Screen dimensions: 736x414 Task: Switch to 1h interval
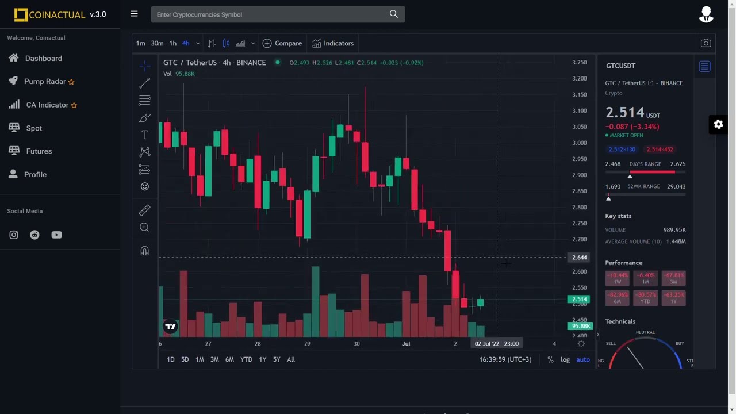click(x=172, y=43)
